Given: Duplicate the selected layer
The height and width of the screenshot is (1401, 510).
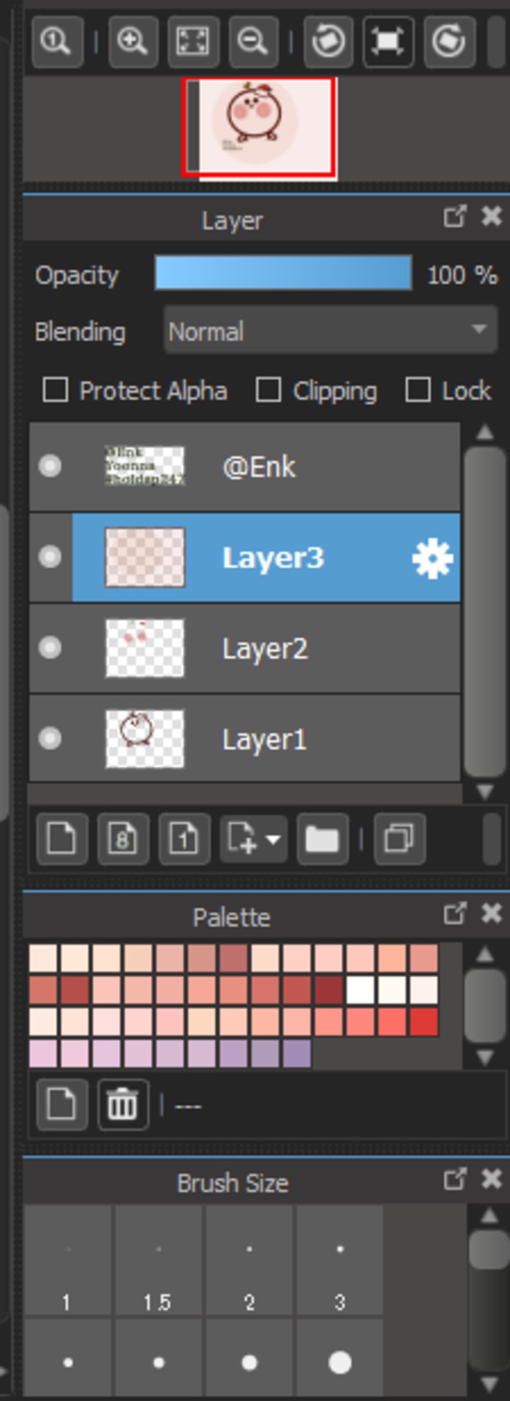Looking at the screenshot, I should [400, 839].
